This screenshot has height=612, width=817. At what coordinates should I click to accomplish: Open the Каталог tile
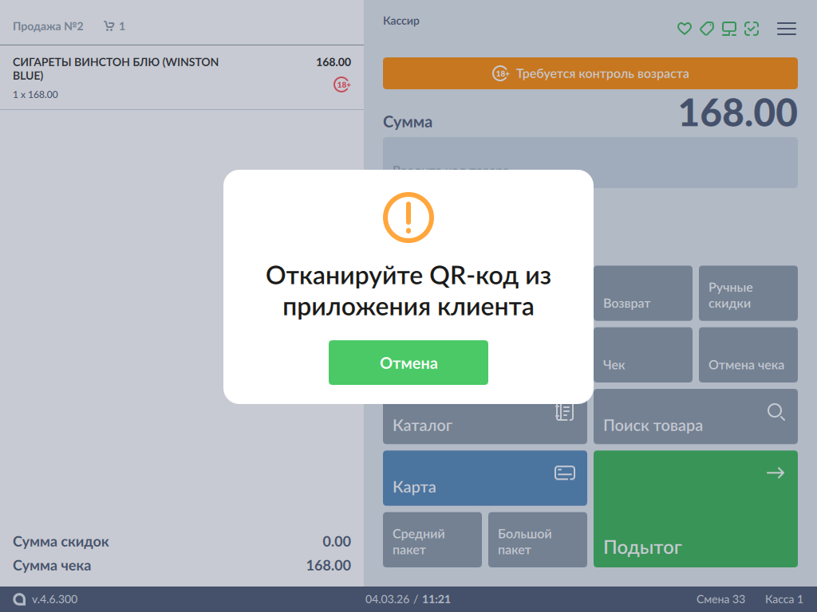[x=484, y=418]
